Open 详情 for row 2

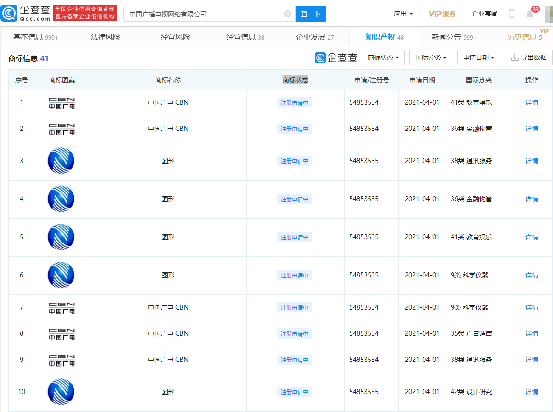pos(532,129)
